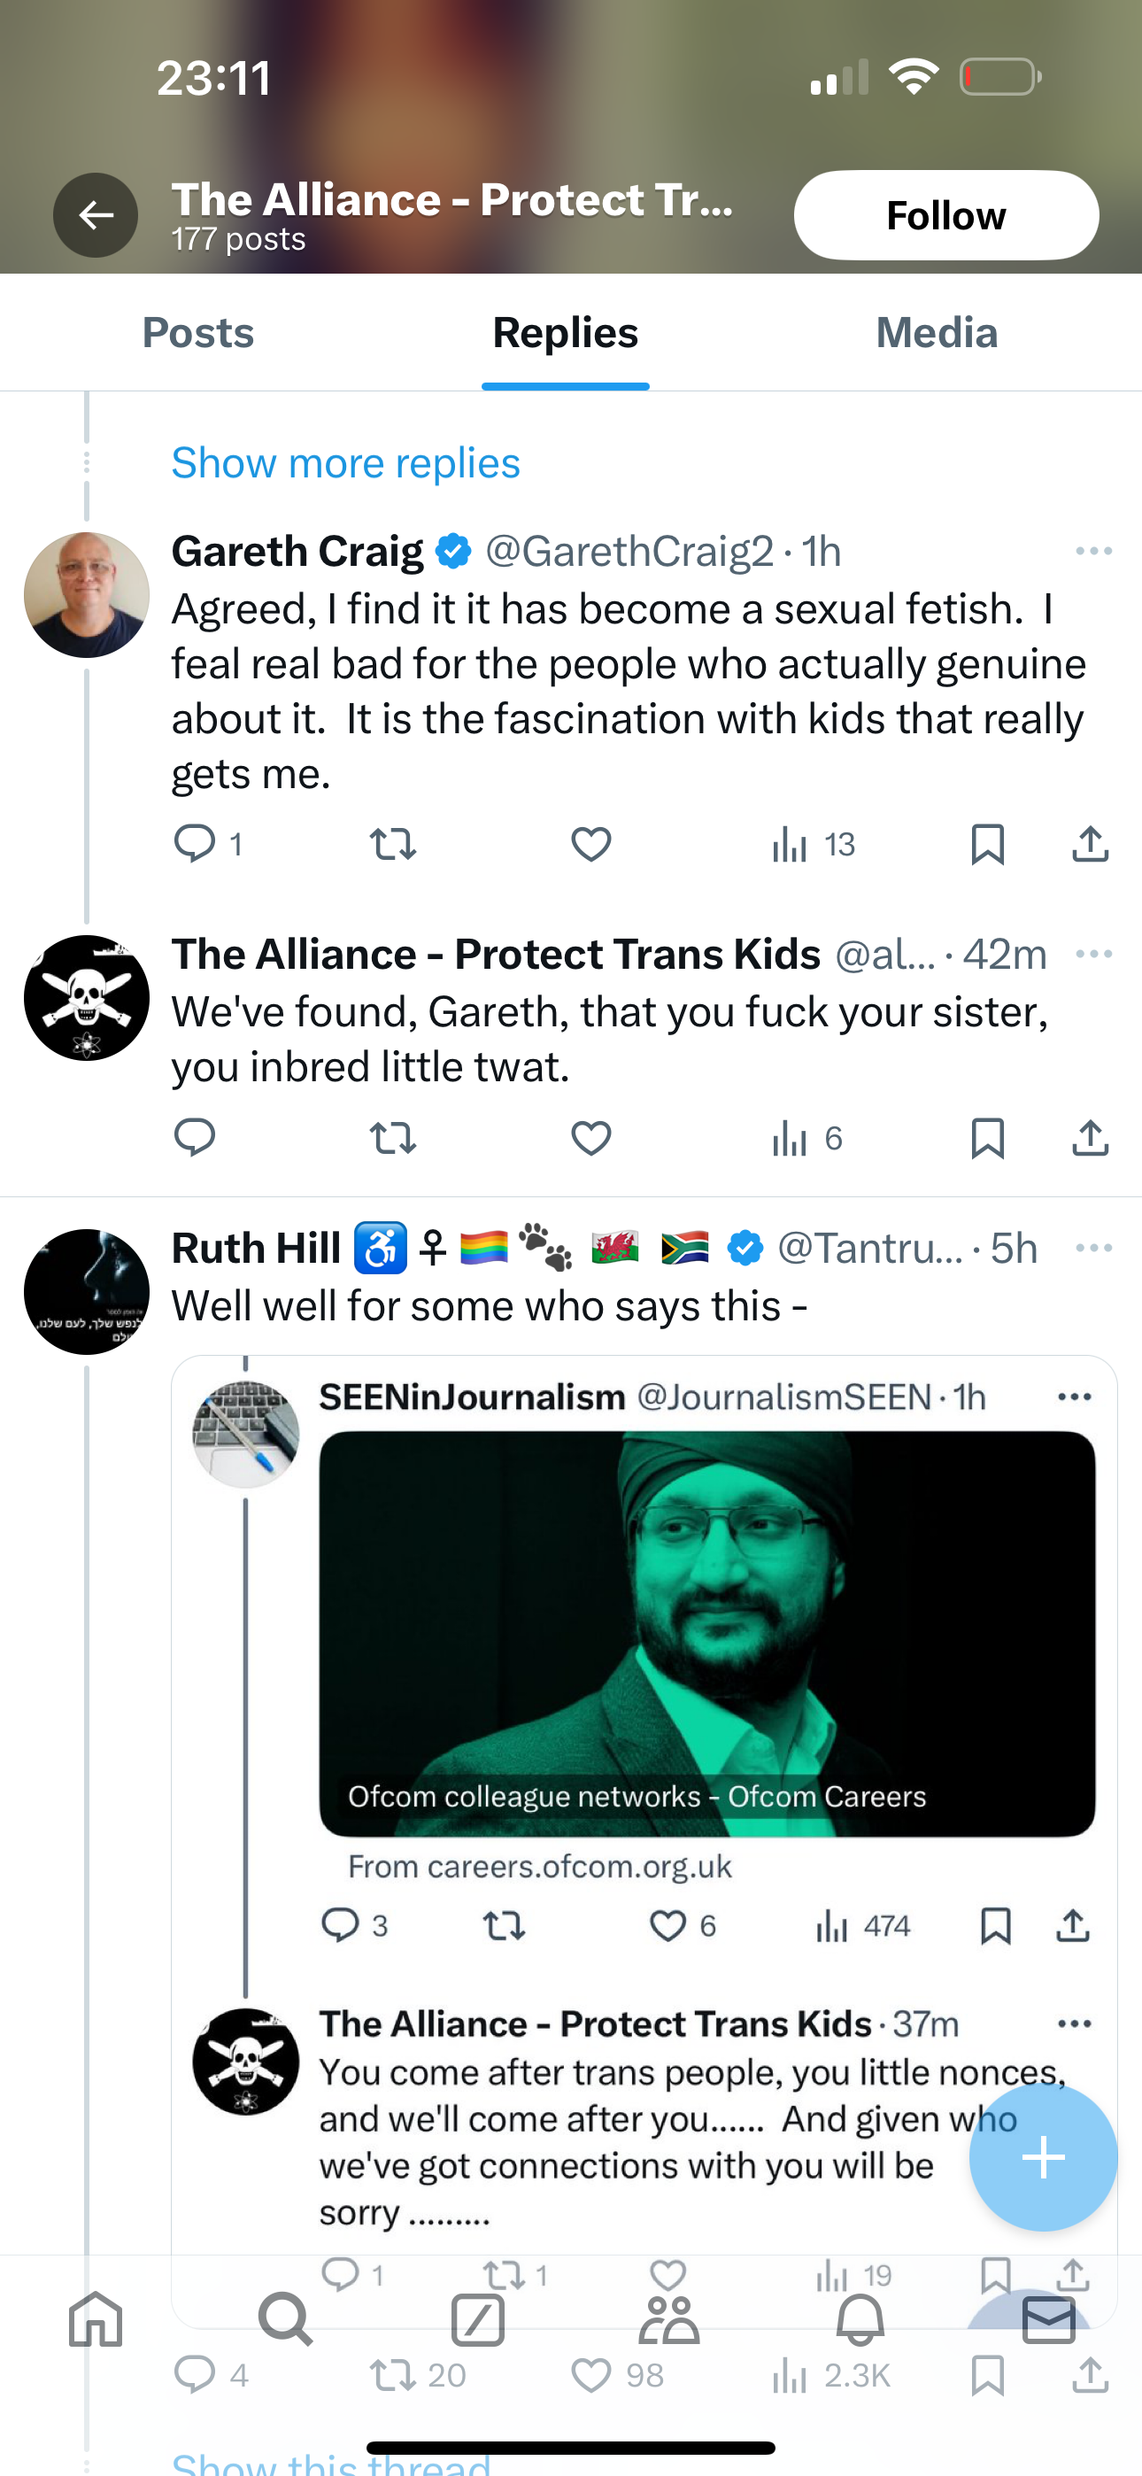
Task: Open more options on Ruth Hill's post
Action: click(1093, 1249)
